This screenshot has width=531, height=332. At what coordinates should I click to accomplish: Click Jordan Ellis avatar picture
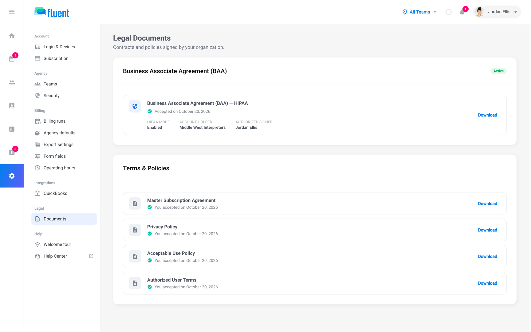coord(479,12)
